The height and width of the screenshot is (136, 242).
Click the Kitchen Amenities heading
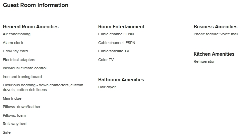(214, 54)
